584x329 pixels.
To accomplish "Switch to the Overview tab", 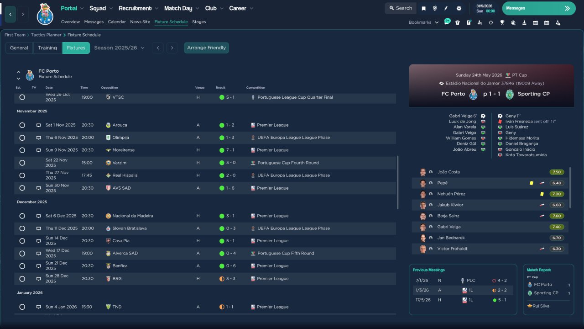I will (x=70, y=22).
